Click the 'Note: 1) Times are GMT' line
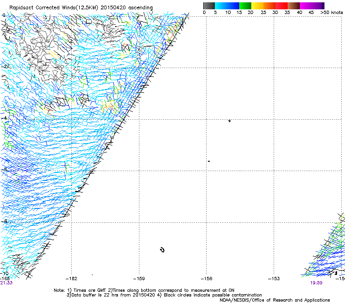Screen dimensions: 345x303 point(144,290)
